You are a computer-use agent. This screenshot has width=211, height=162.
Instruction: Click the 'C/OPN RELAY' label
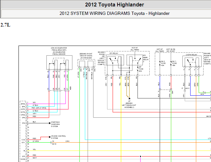coord(192,55)
